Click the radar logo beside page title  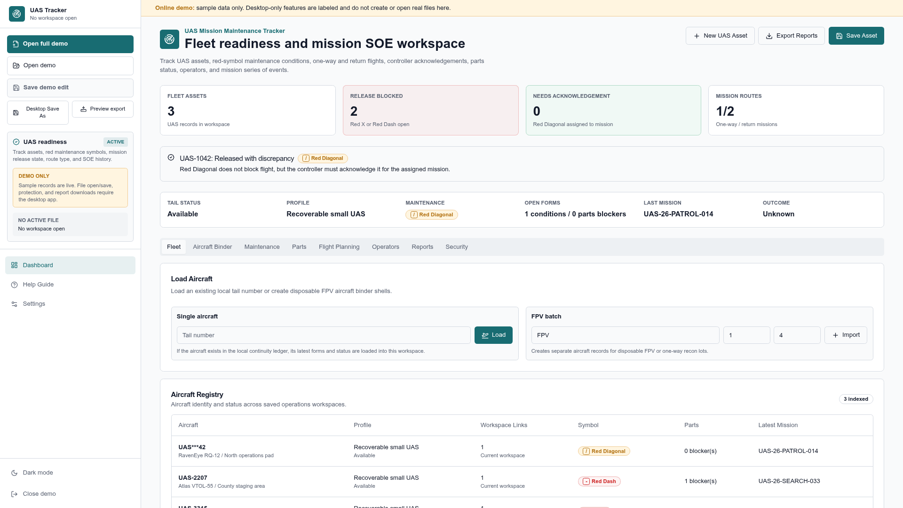tap(169, 39)
